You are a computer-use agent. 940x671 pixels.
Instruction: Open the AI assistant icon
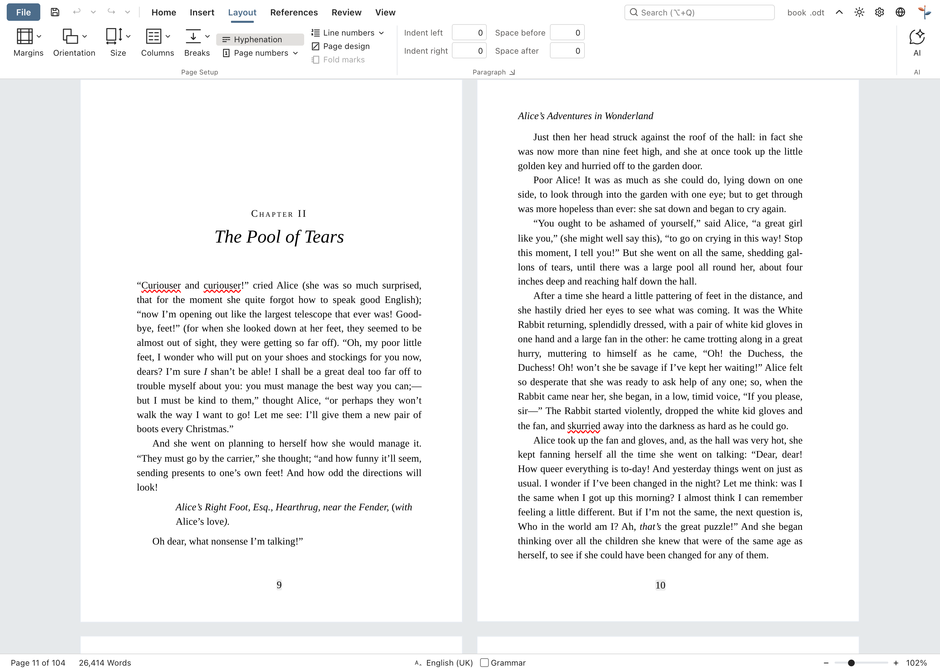[917, 37]
